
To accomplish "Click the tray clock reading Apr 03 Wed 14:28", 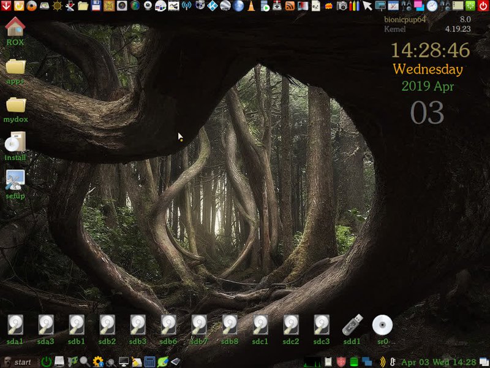I will tap(439, 362).
